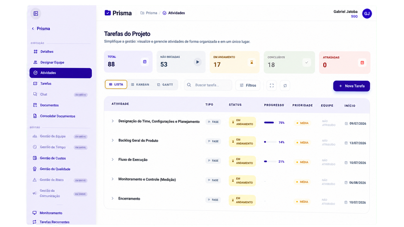404x227 pixels.
Task: Click the calendar icon in Total card
Action: [145, 62]
